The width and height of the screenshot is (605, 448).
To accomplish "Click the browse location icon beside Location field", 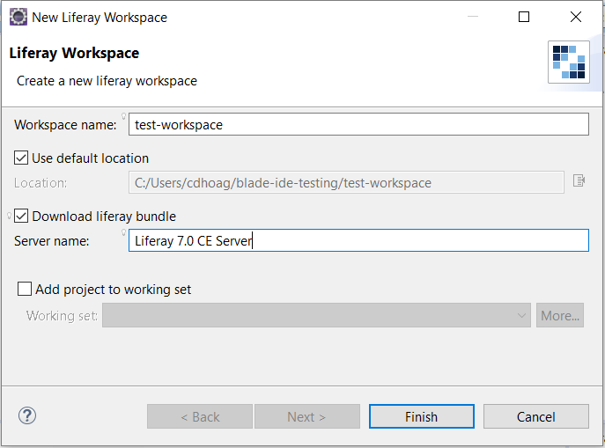I will pyautogui.click(x=579, y=180).
